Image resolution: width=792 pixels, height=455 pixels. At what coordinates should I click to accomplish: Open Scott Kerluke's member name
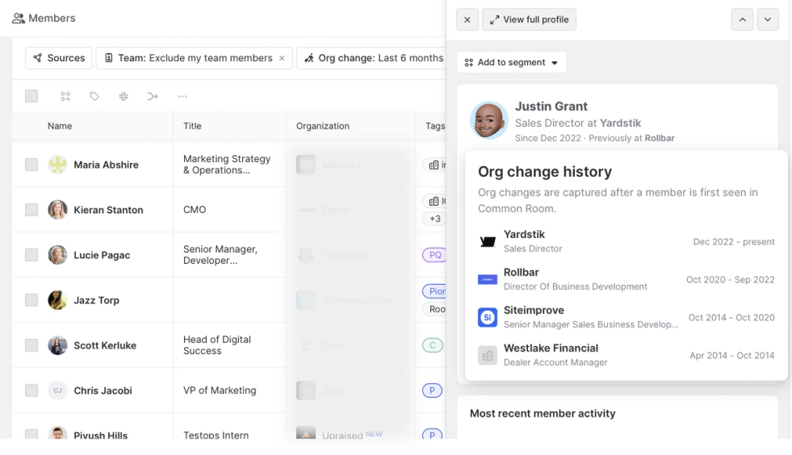click(x=105, y=345)
